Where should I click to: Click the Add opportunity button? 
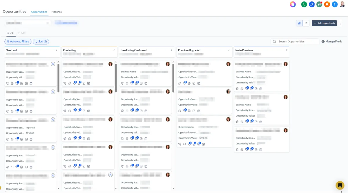click(x=324, y=23)
